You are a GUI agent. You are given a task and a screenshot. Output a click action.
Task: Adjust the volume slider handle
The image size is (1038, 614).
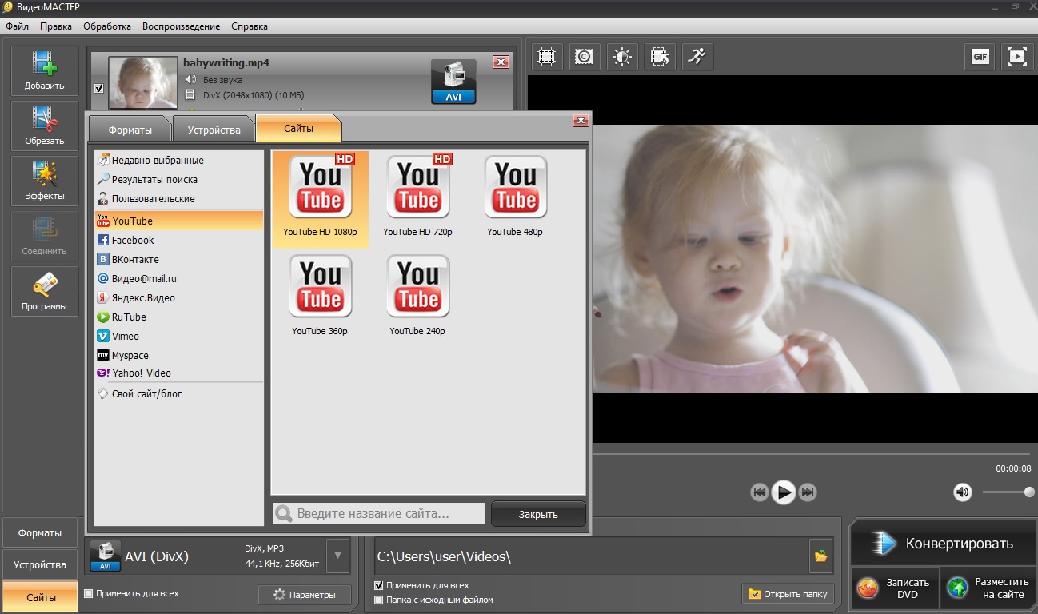pos(1030,492)
